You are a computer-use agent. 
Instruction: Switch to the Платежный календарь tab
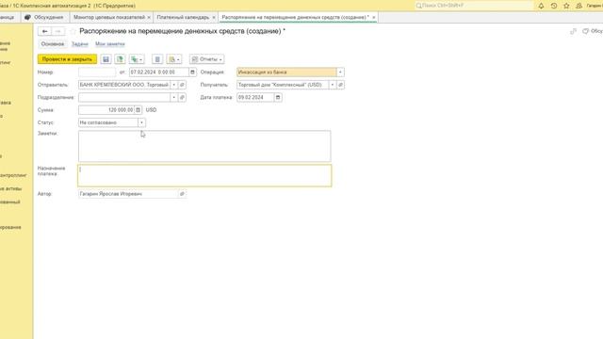coord(183,17)
